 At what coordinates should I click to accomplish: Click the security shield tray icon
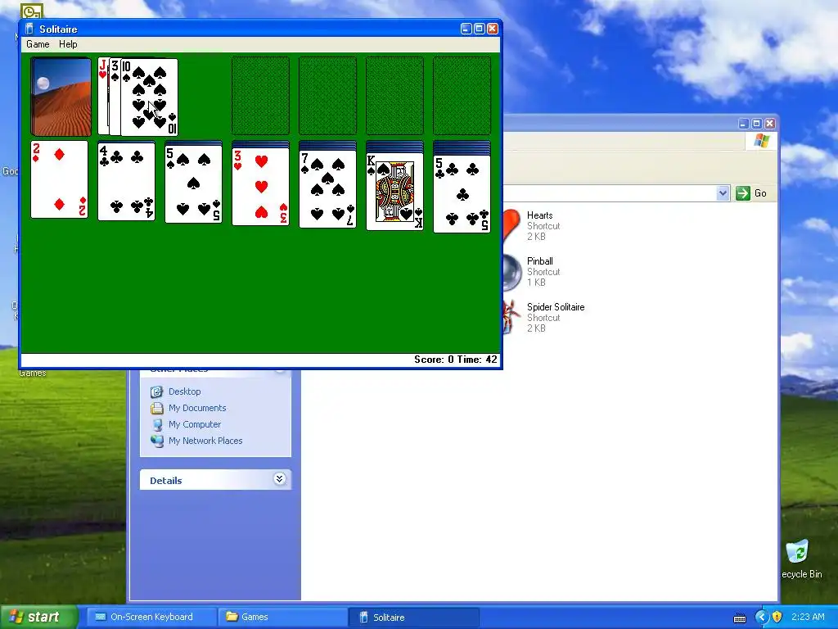[777, 618]
